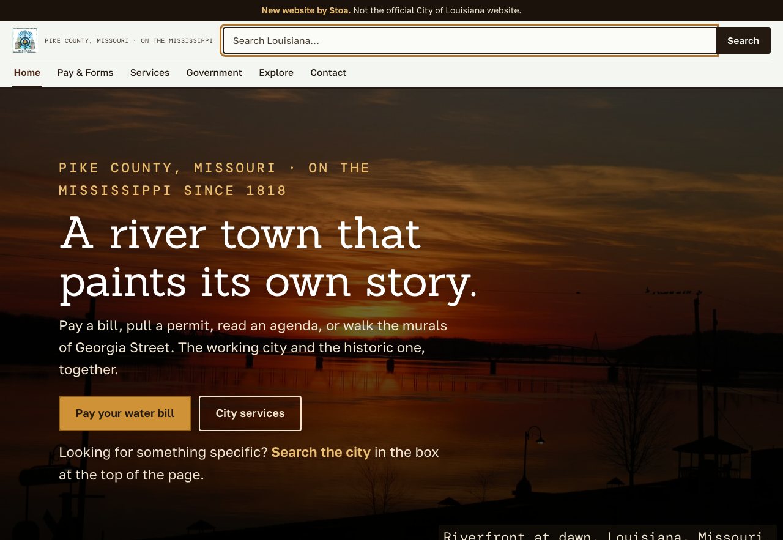
Task: Open the Pay & Forms menu
Action: [85, 73]
